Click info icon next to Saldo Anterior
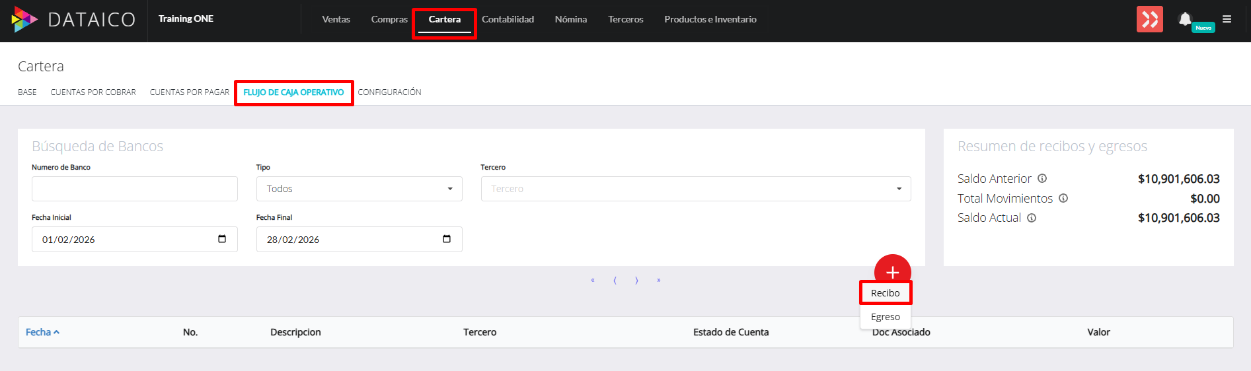 [x=1042, y=178]
